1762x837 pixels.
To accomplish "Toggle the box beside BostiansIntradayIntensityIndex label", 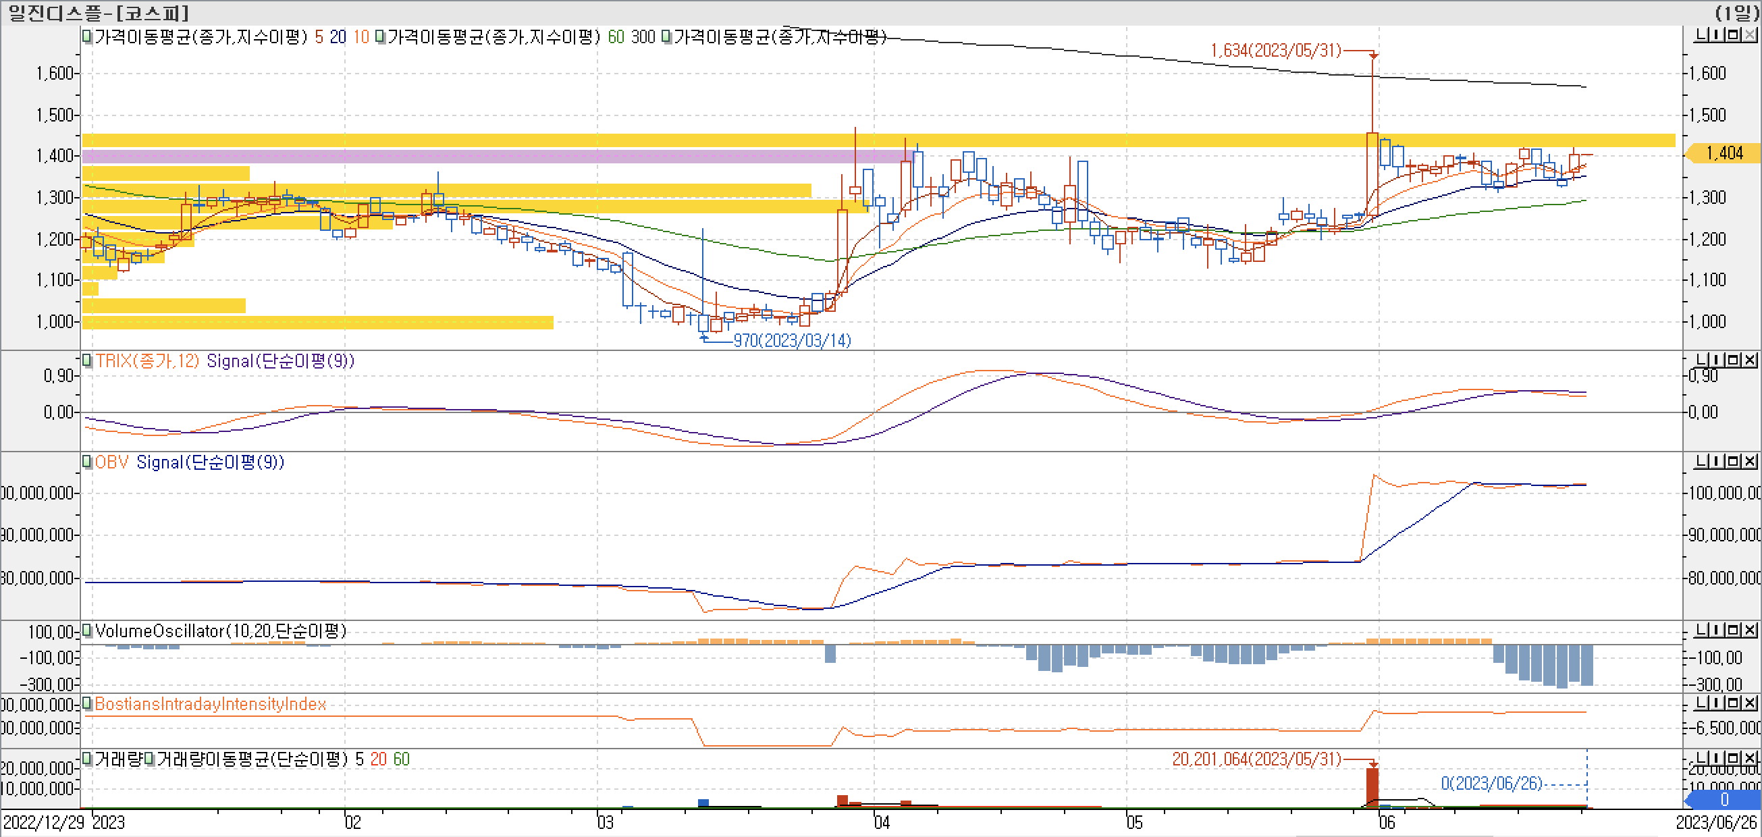I will click(x=87, y=703).
